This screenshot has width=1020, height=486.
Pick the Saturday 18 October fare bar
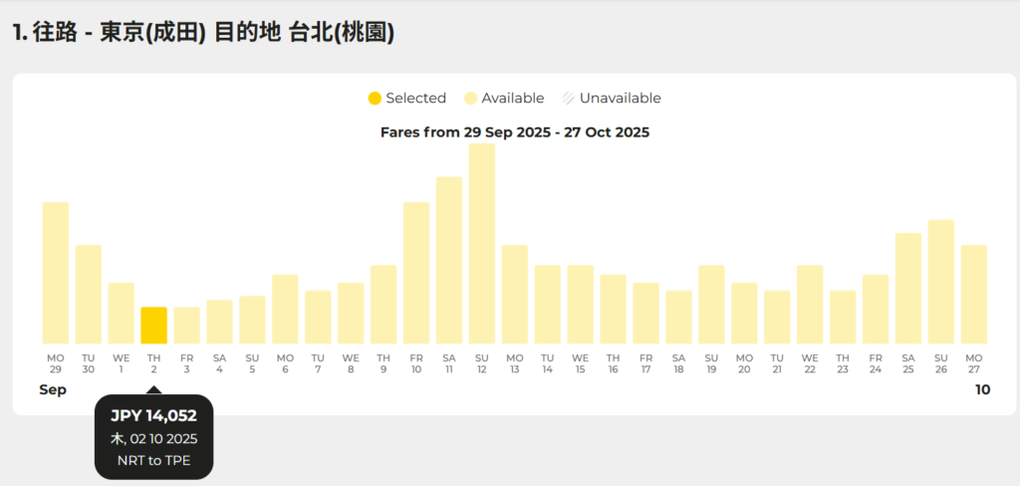(x=678, y=317)
